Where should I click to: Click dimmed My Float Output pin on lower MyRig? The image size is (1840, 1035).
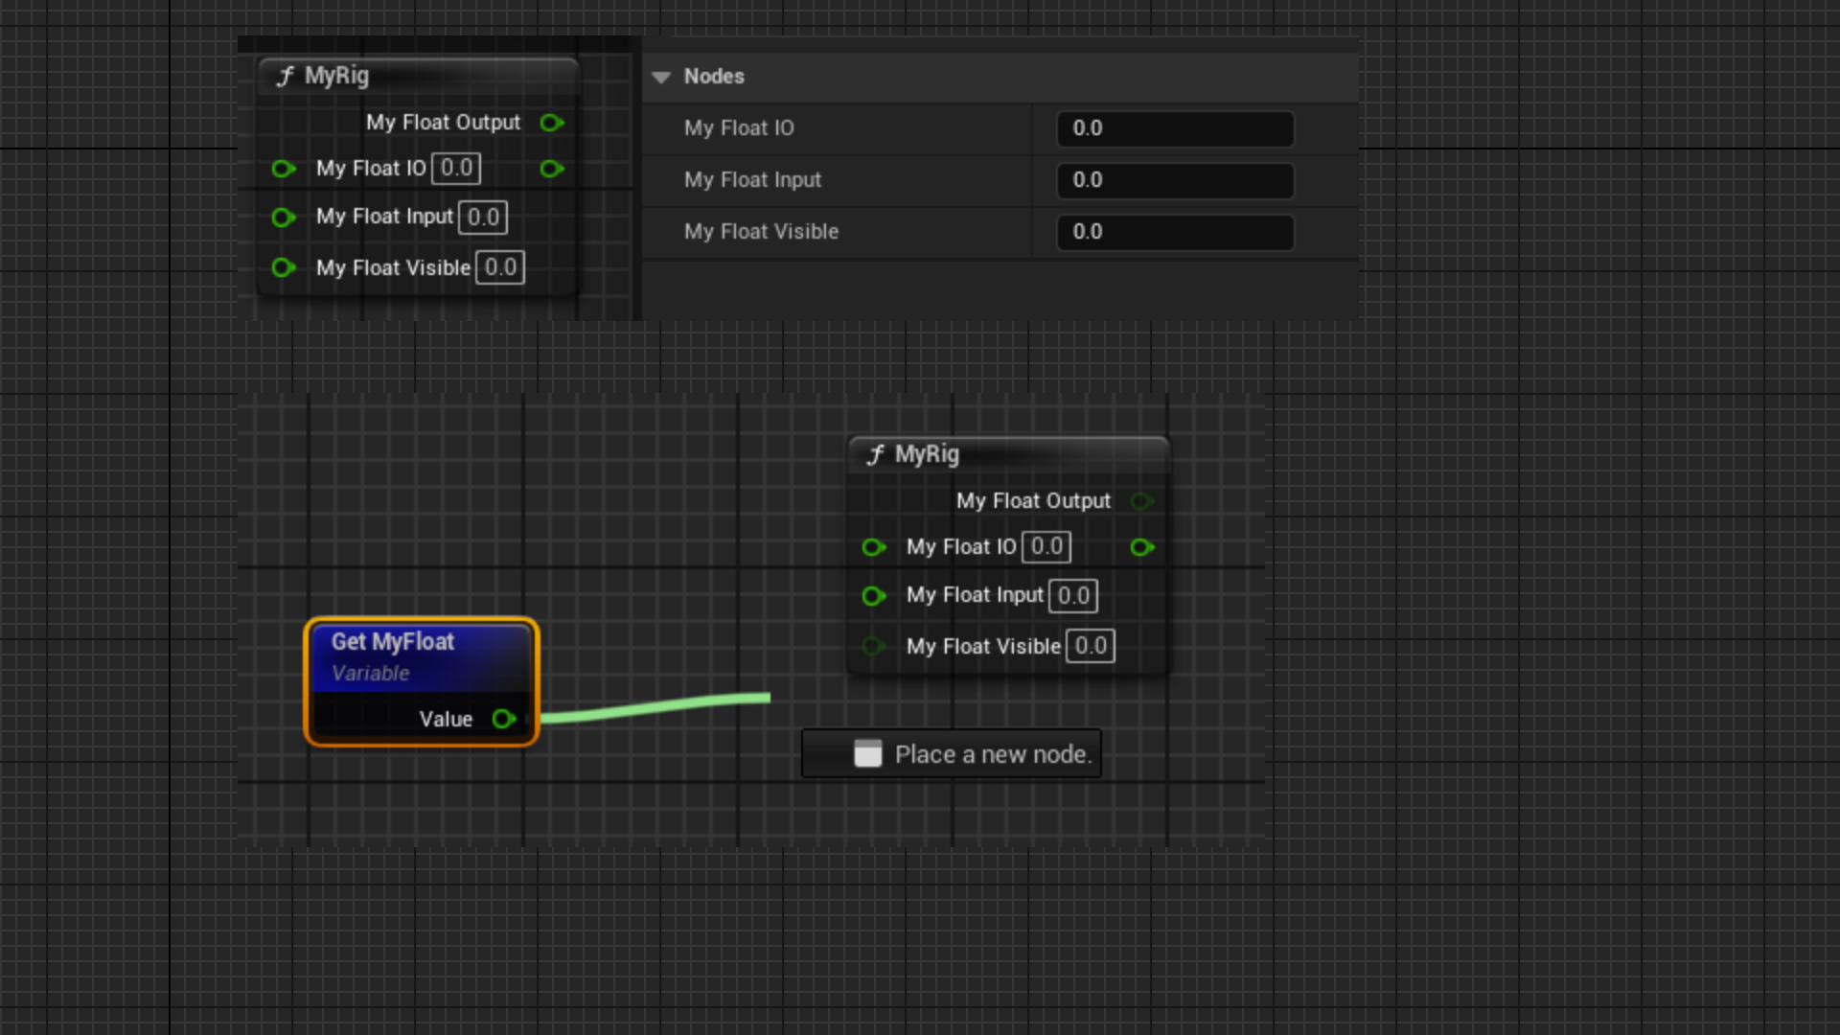(x=1141, y=501)
